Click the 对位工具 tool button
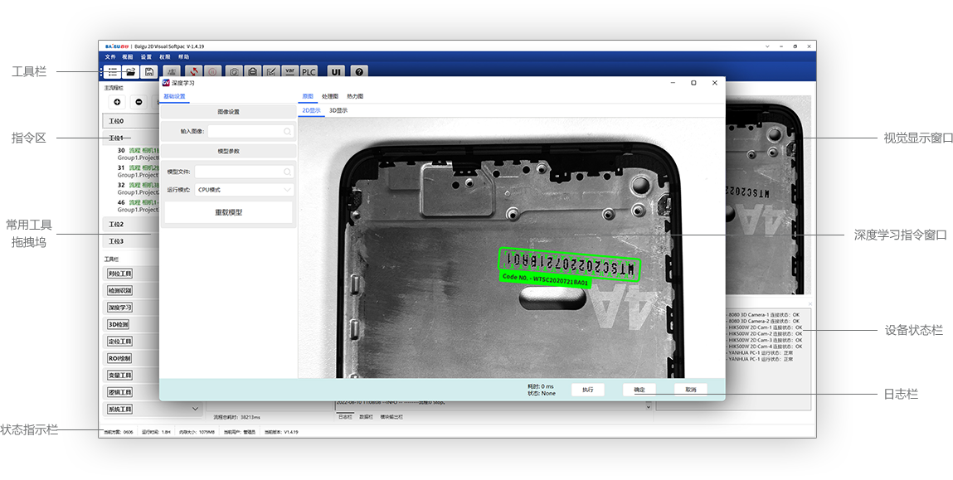 pos(119,274)
